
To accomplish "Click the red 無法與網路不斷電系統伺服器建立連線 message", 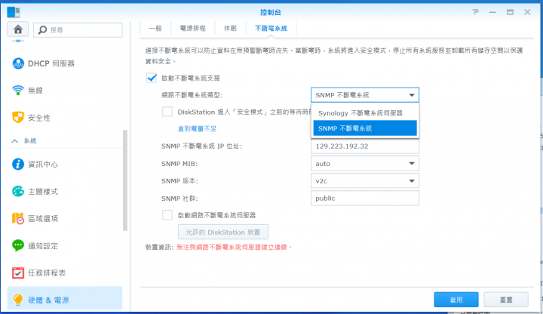I will point(234,247).
